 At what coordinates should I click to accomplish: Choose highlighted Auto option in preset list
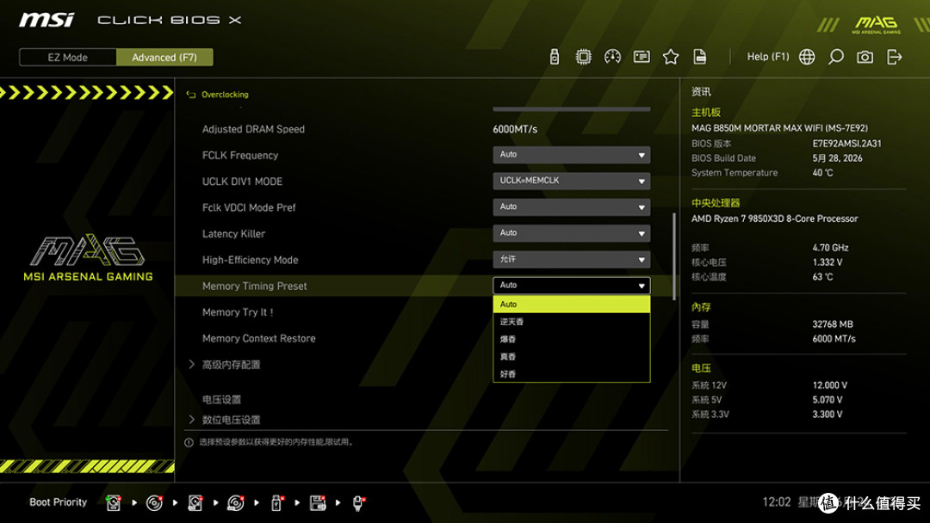571,305
